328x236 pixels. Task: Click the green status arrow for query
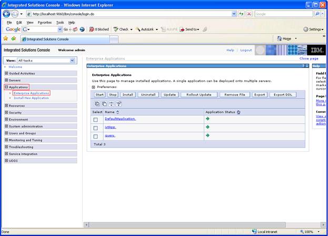[207, 135]
